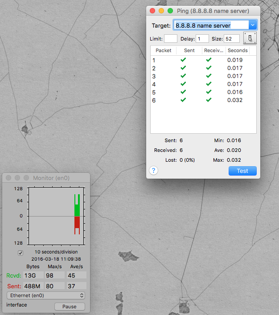This screenshot has width=279, height=315.
Task: Open the Target dropdown arrow
Action: tap(253, 25)
